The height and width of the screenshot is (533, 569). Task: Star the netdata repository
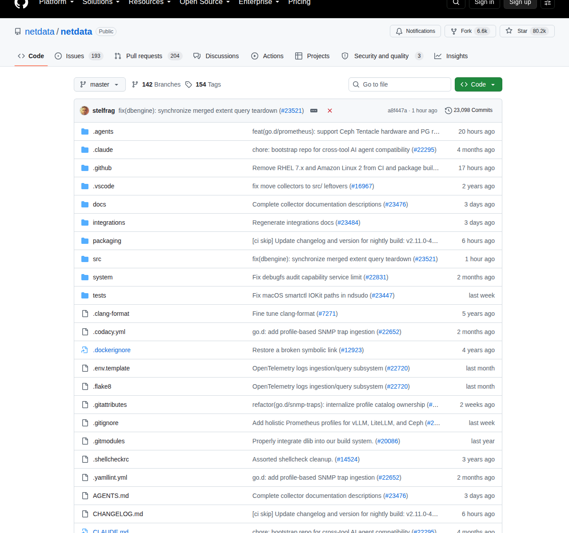[527, 31]
